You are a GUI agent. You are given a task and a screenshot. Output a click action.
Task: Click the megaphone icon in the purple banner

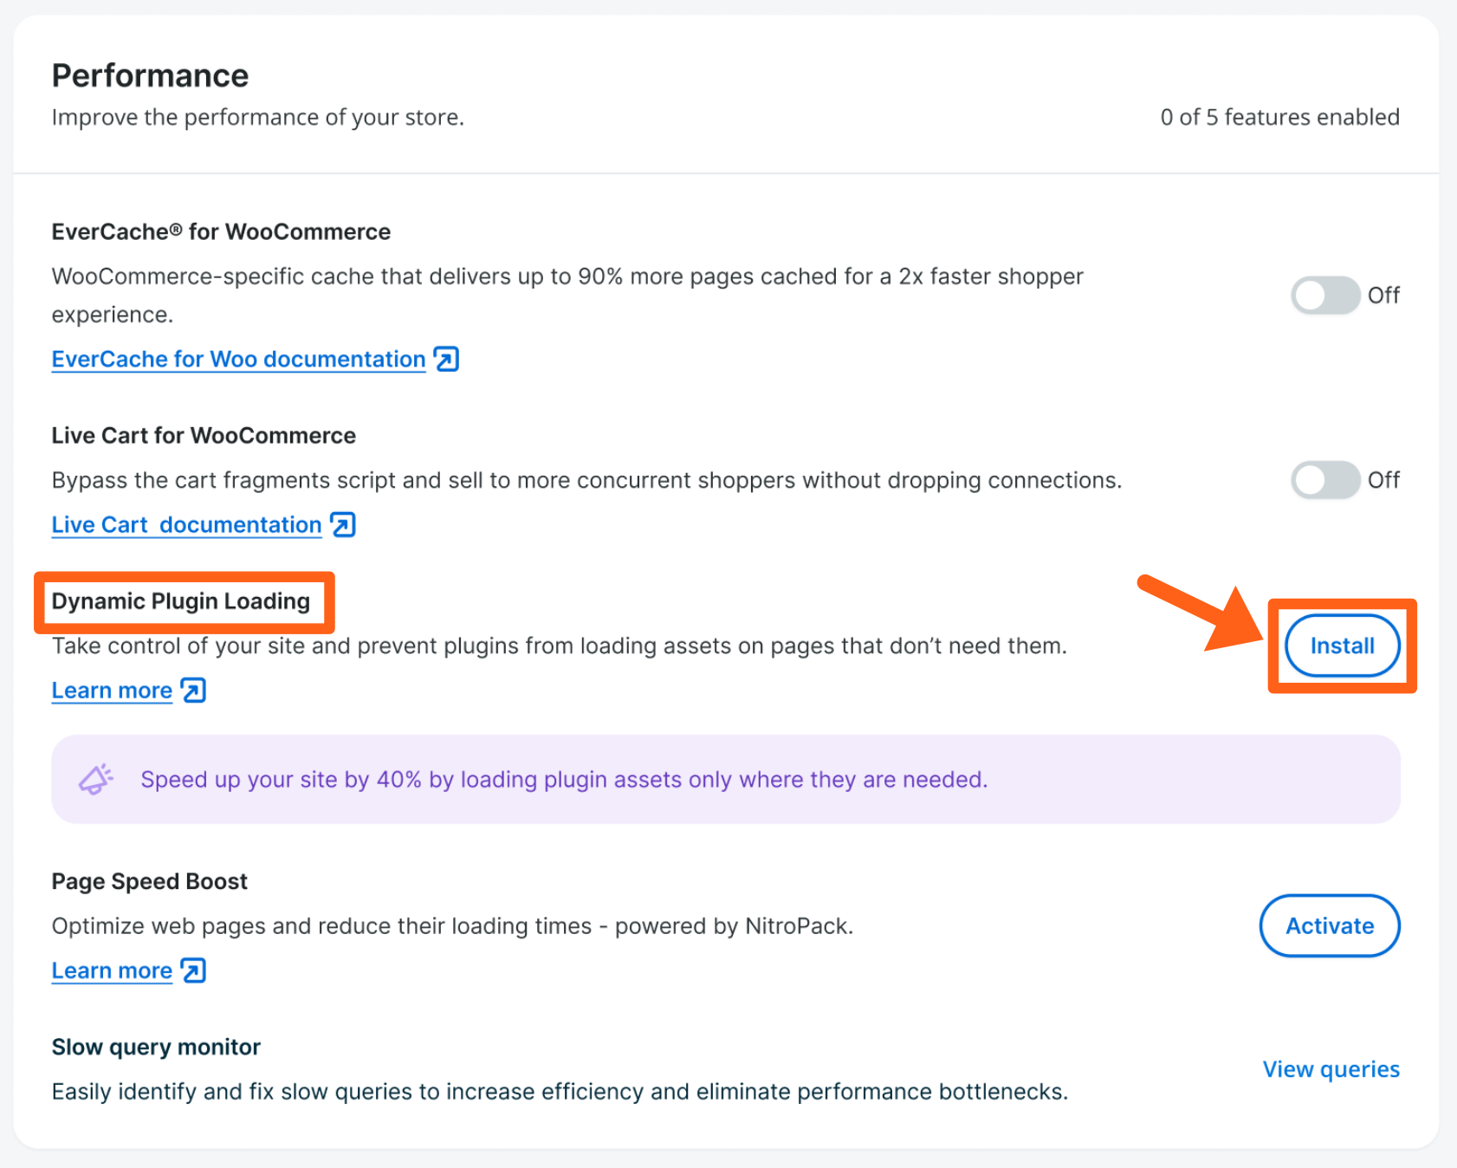[96, 779]
